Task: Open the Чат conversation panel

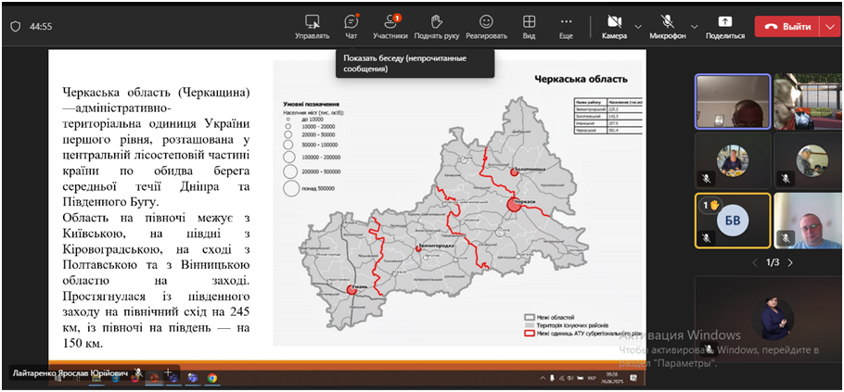Action: click(351, 26)
